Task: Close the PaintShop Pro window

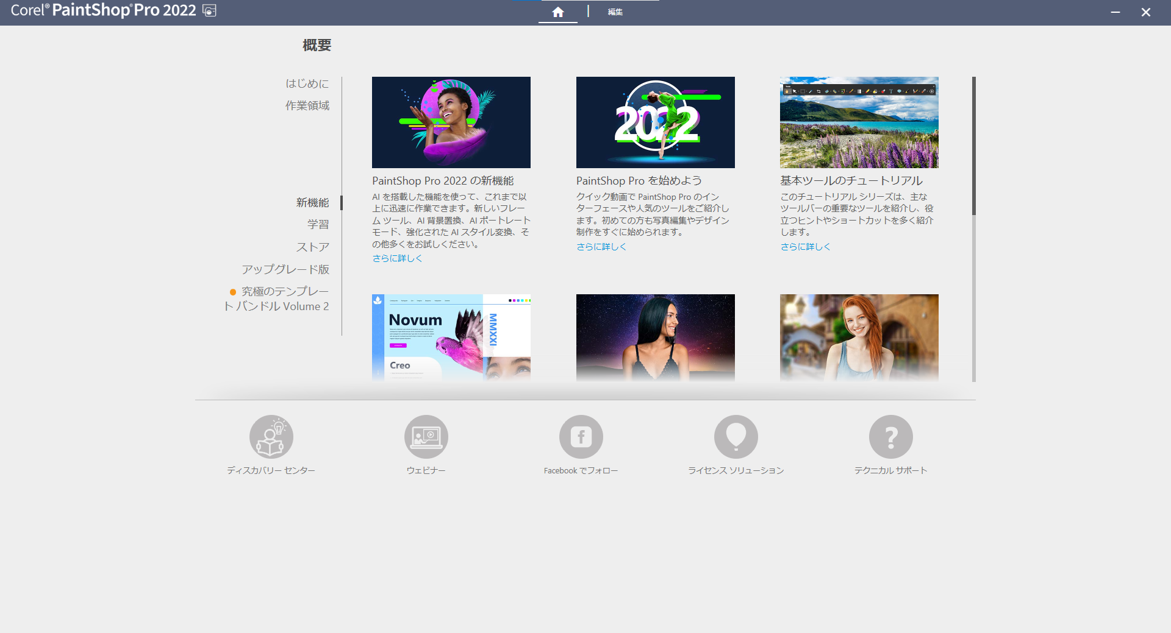Action: (x=1146, y=12)
